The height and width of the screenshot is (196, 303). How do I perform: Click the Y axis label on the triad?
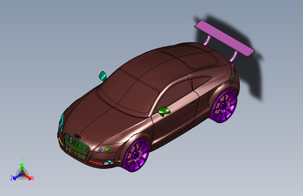point(22,160)
